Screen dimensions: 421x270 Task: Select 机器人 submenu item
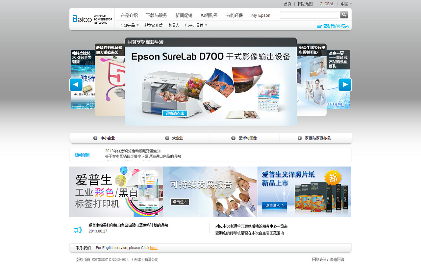(x=174, y=25)
